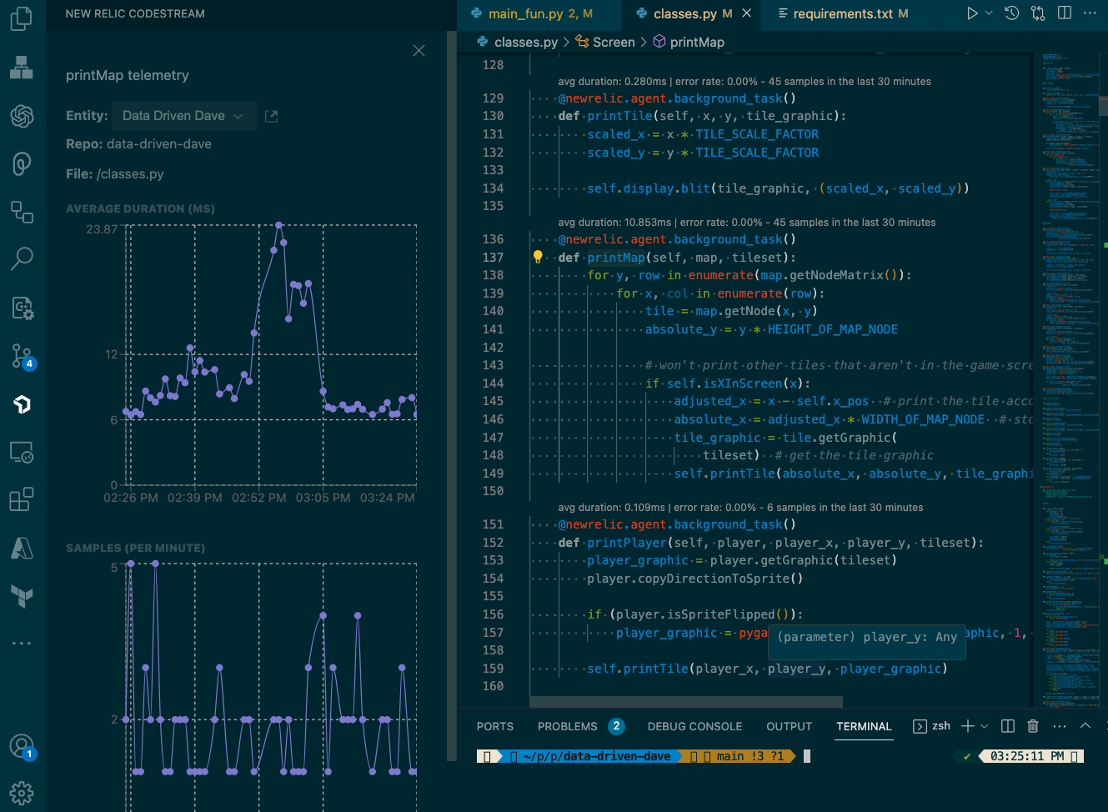Maximize panel size with chevron up
Image resolution: width=1108 pixels, height=812 pixels.
click(x=1085, y=726)
